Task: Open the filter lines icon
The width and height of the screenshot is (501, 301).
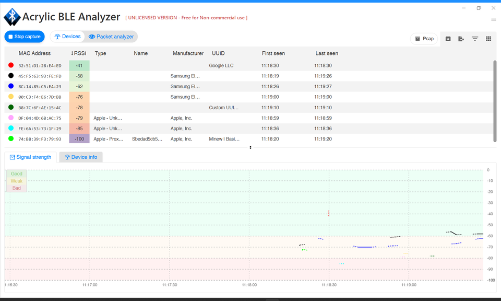Action: click(475, 39)
